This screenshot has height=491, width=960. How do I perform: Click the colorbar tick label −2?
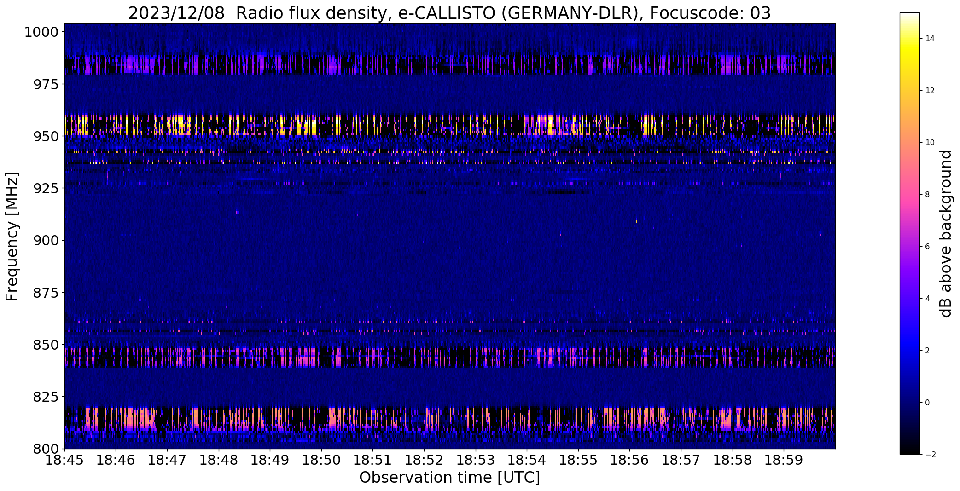click(930, 455)
